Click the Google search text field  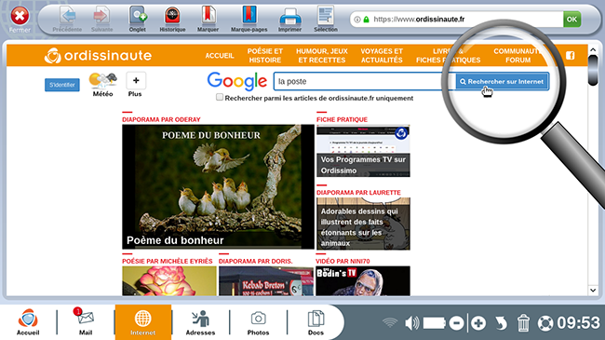[x=364, y=82]
